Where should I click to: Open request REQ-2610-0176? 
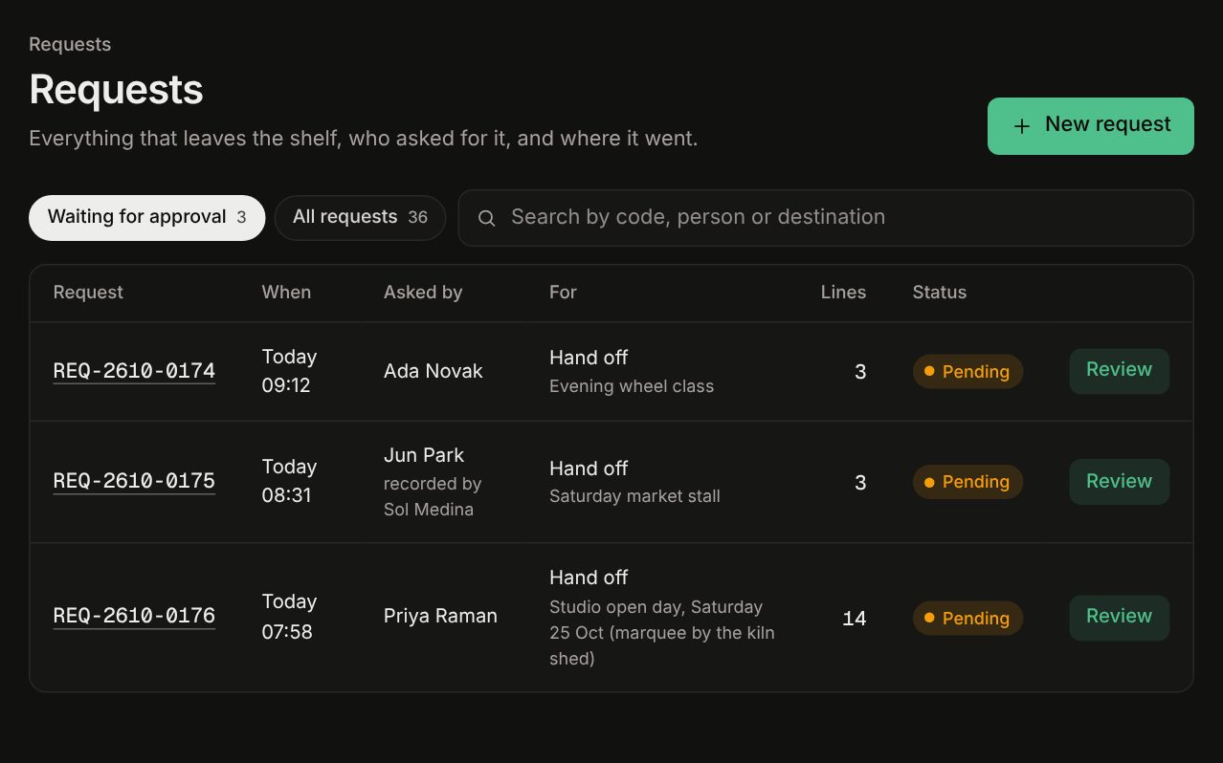134,616
